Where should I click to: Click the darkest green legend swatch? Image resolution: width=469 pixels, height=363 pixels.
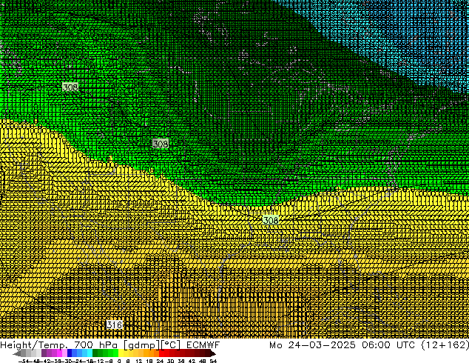click(x=95, y=353)
